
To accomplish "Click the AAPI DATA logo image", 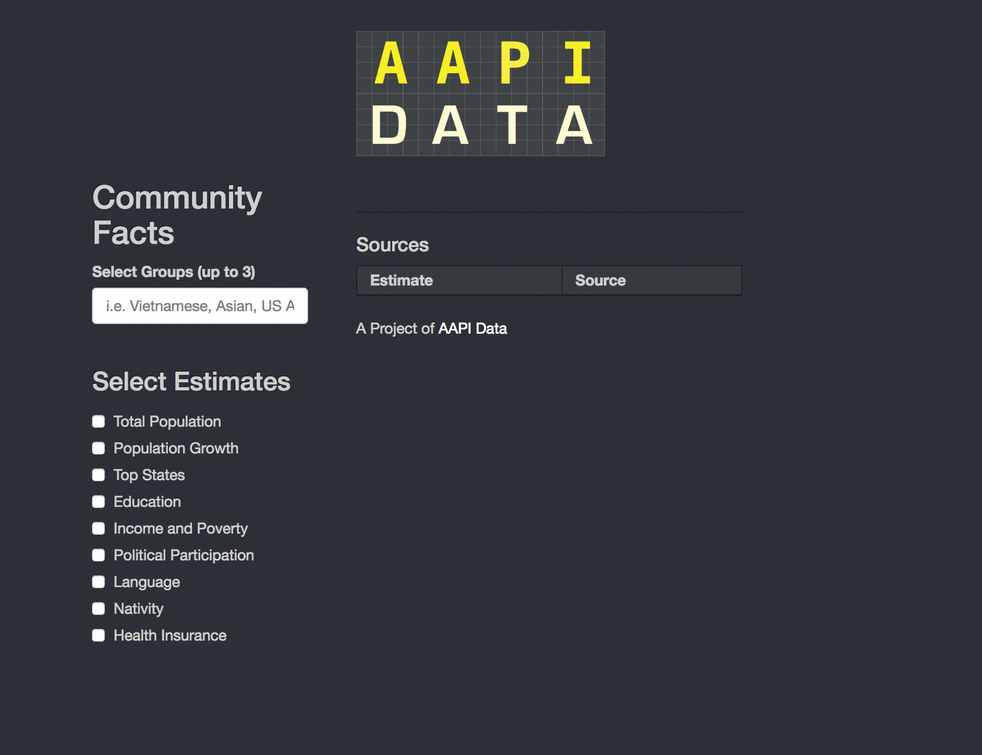I will point(480,94).
